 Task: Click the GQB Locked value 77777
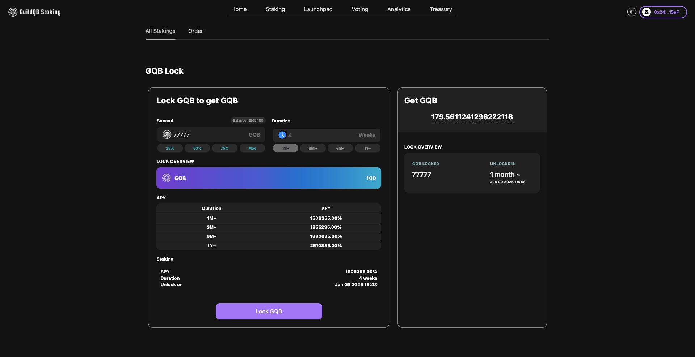(422, 175)
